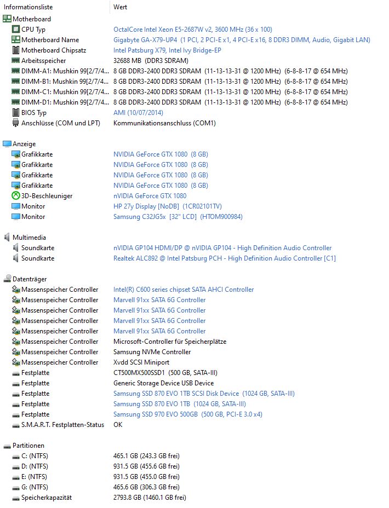Click the controller icon for Intel C600 row
This screenshot has width=389, height=508.
pyautogui.click(x=15, y=289)
